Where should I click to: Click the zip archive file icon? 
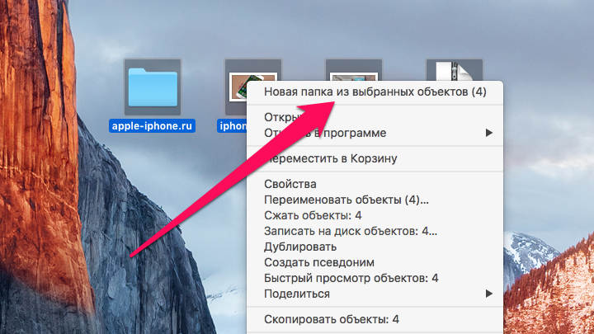(454, 69)
